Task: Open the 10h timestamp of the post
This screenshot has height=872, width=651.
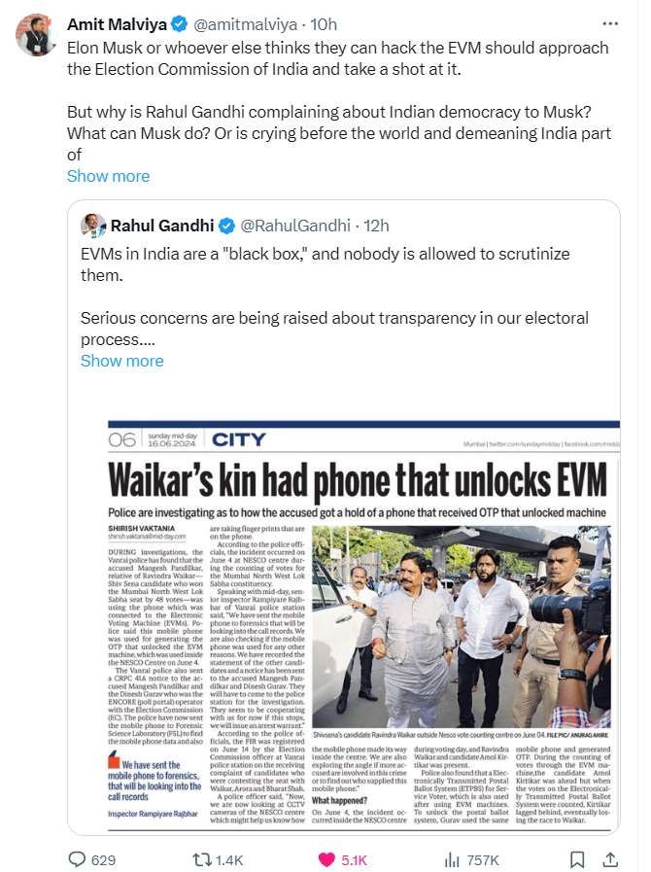Action: click(324, 24)
